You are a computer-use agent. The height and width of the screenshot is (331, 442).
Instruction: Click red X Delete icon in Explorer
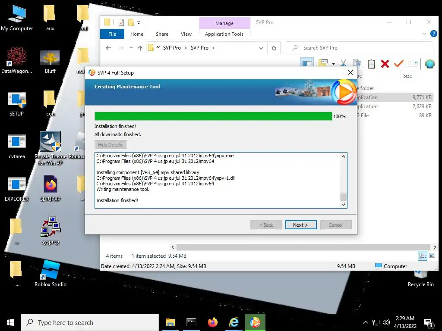385,64
